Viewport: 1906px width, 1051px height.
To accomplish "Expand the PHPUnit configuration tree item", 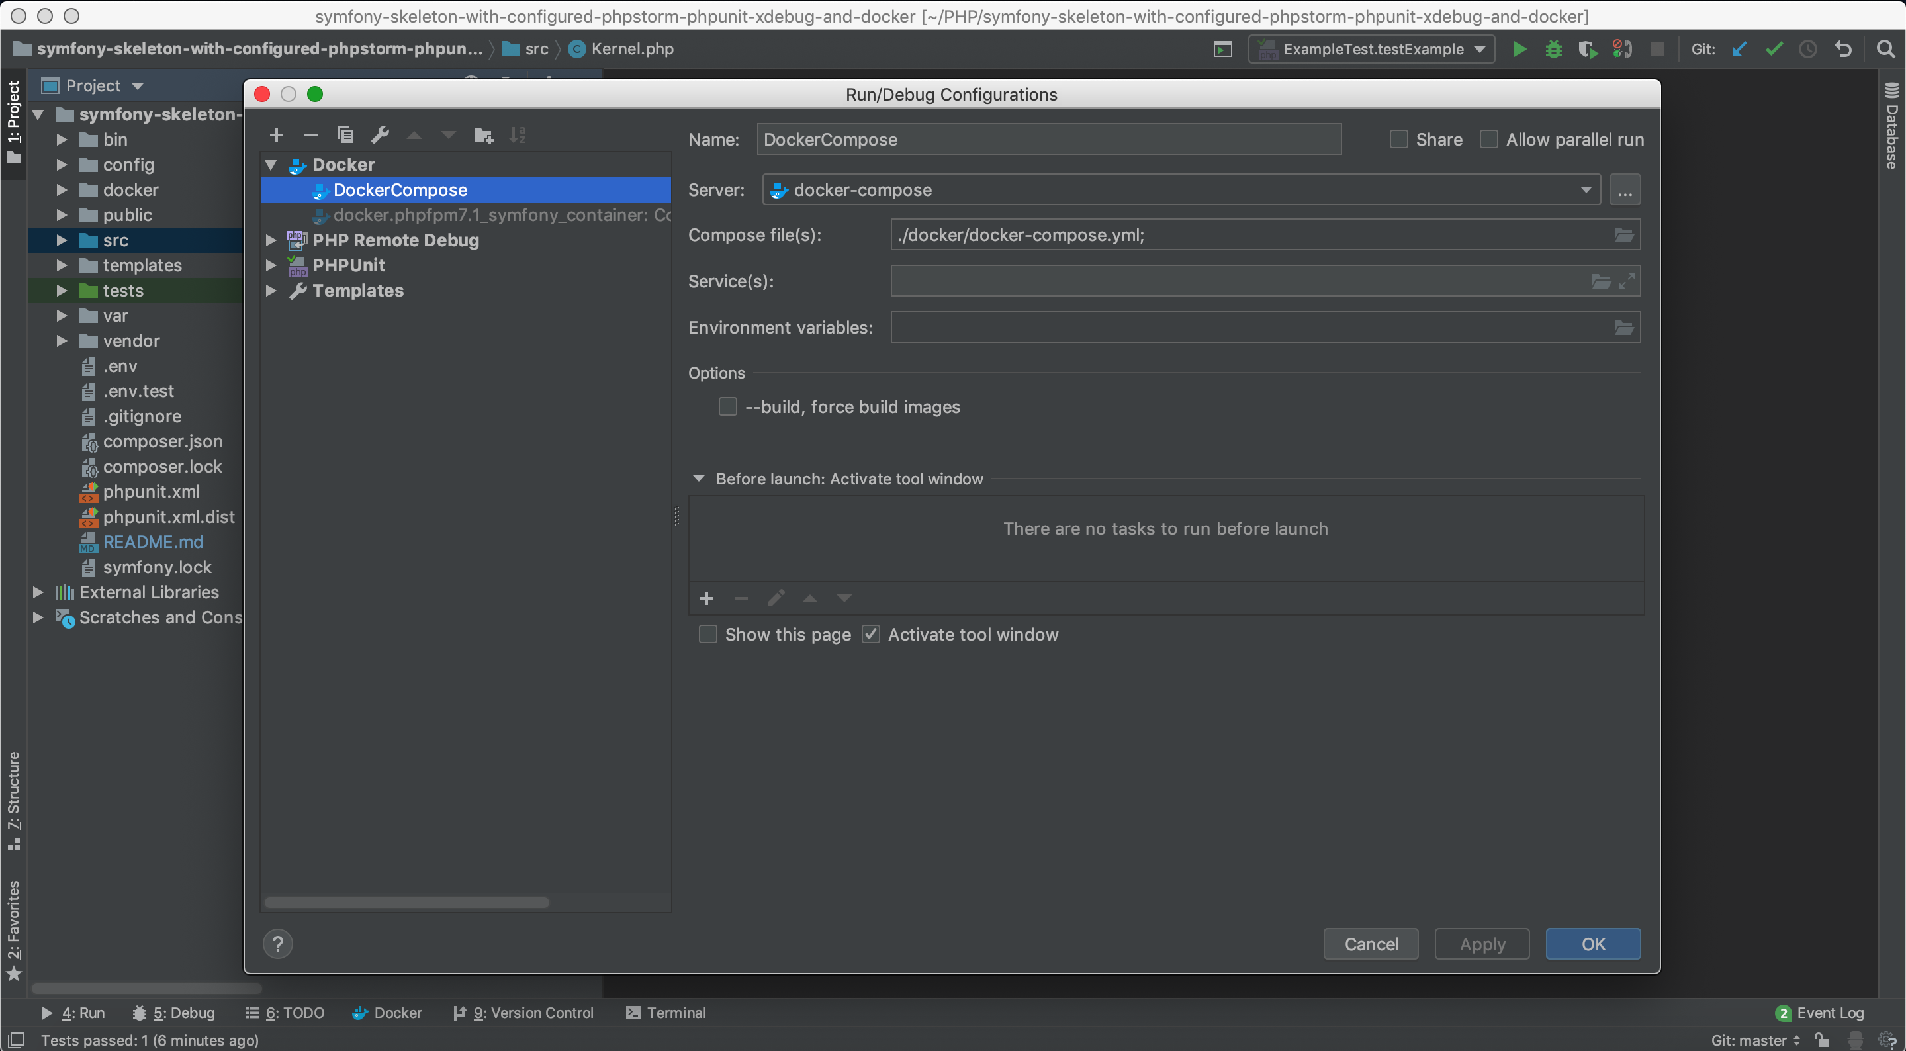I will (273, 265).
